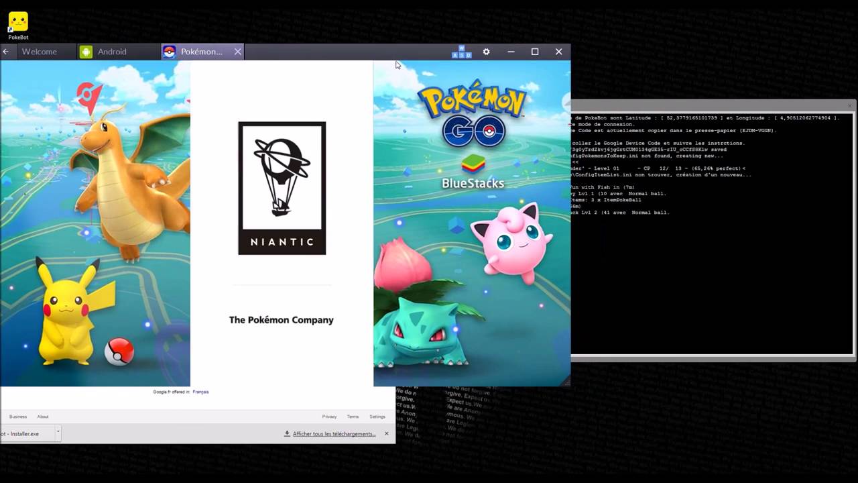
Task: Open the Business footer link
Action: [18, 417]
